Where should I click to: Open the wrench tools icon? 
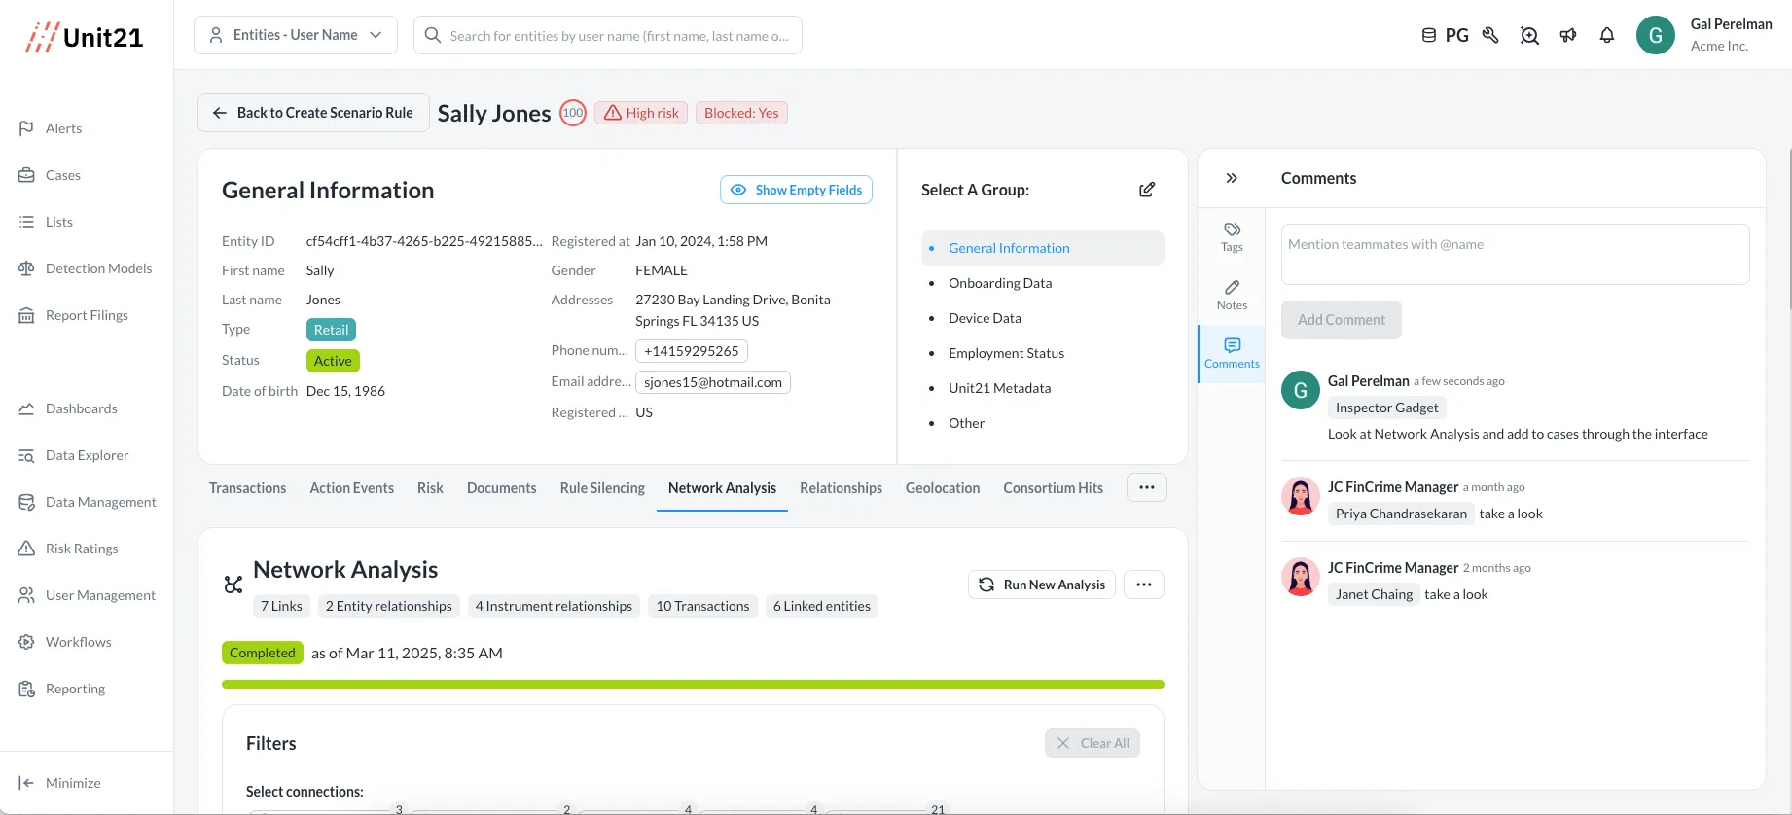click(x=1490, y=35)
